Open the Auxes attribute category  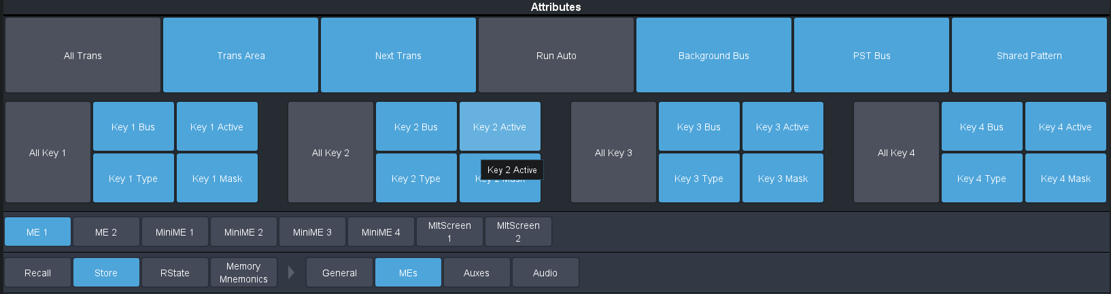pos(476,272)
